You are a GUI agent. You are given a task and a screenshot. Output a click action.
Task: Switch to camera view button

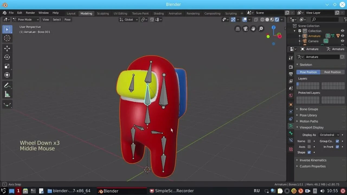point(245,29)
